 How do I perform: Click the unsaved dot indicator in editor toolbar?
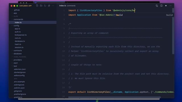coord(166,6)
